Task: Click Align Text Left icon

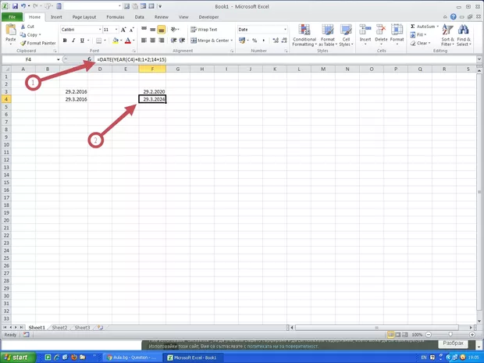Action: [x=144, y=41]
